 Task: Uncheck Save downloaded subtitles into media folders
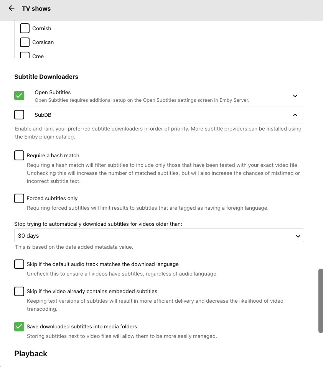coord(19,326)
